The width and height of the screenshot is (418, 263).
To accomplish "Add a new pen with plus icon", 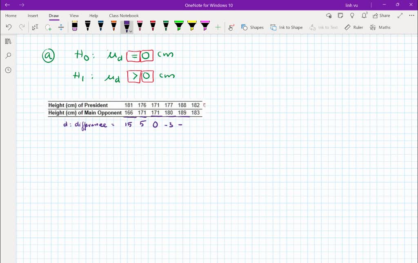I will click(218, 27).
